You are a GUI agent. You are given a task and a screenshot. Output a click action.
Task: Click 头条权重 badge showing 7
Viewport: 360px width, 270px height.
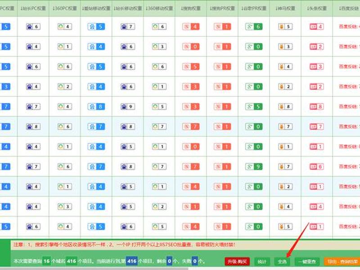coord(317,126)
